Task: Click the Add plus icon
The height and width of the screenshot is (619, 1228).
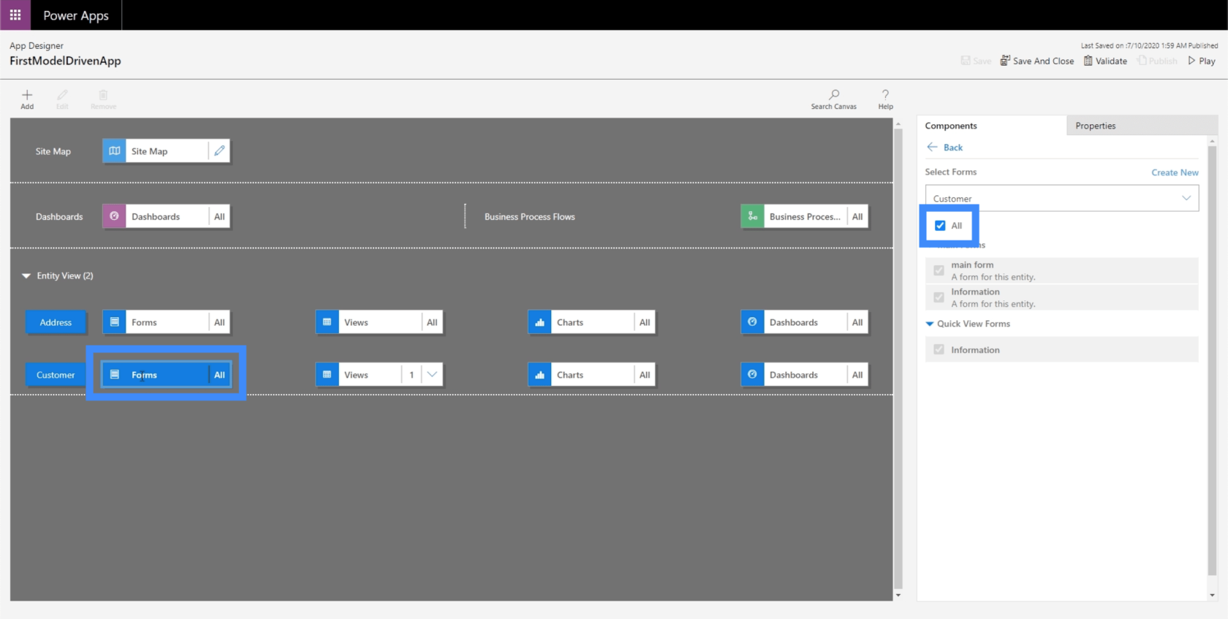Action: click(27, 95)
